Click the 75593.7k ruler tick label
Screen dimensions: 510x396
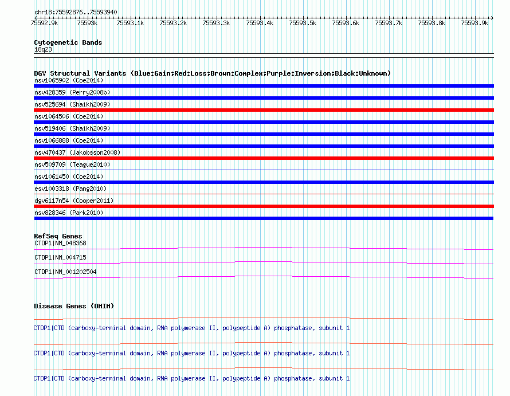coord(389,23)
